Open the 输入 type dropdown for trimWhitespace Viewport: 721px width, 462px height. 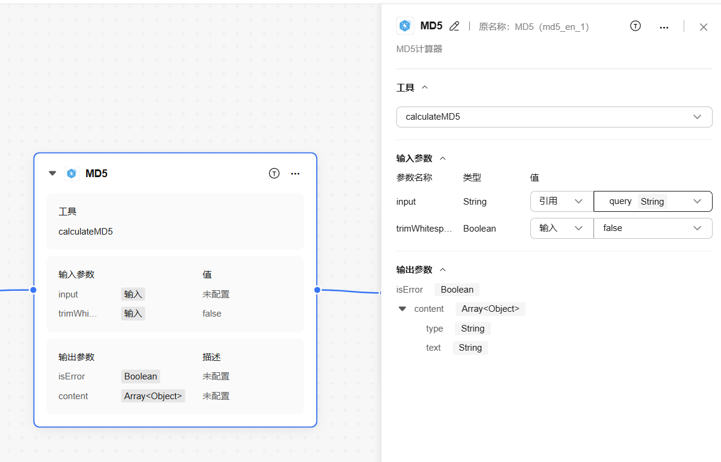pyautogui.click(x=561, y=228)
